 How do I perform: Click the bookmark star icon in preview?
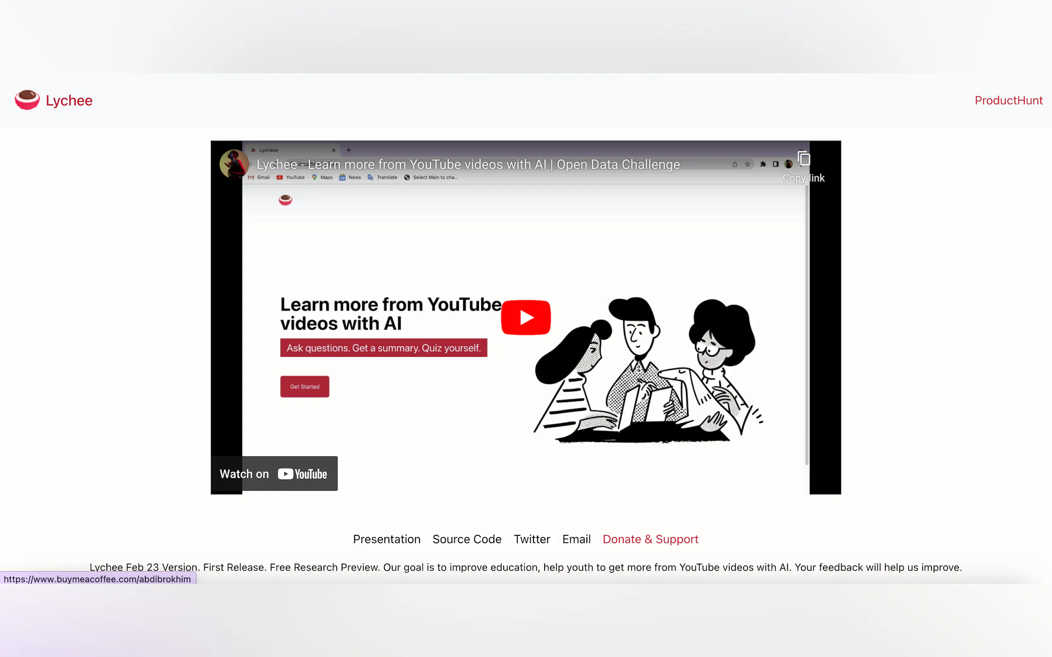click(x=747, y=164)
